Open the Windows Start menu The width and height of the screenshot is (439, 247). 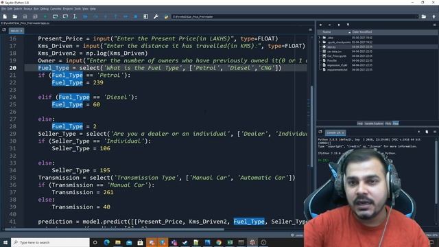click(5, 242)
